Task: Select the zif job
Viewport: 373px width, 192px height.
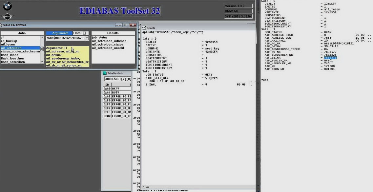Action: coord(20,38)
